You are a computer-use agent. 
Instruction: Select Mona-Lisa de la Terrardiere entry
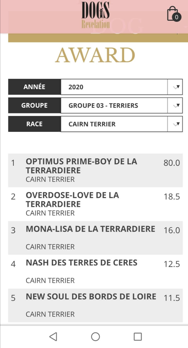point(95,238)
